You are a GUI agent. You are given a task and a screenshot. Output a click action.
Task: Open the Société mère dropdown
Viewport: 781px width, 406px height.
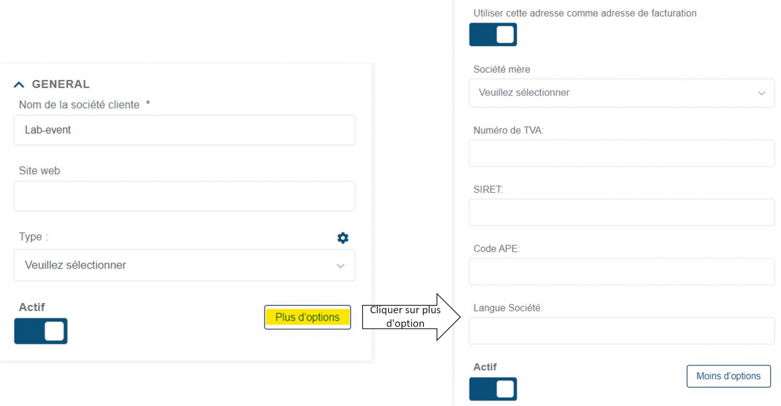(621, 93)
